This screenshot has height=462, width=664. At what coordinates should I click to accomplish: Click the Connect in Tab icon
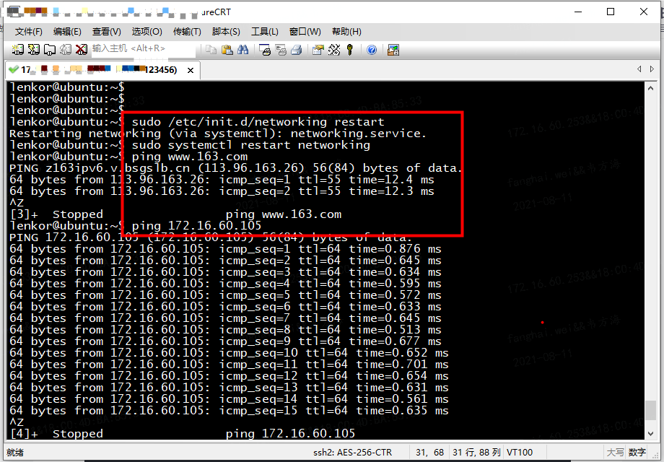click(50, 50)
